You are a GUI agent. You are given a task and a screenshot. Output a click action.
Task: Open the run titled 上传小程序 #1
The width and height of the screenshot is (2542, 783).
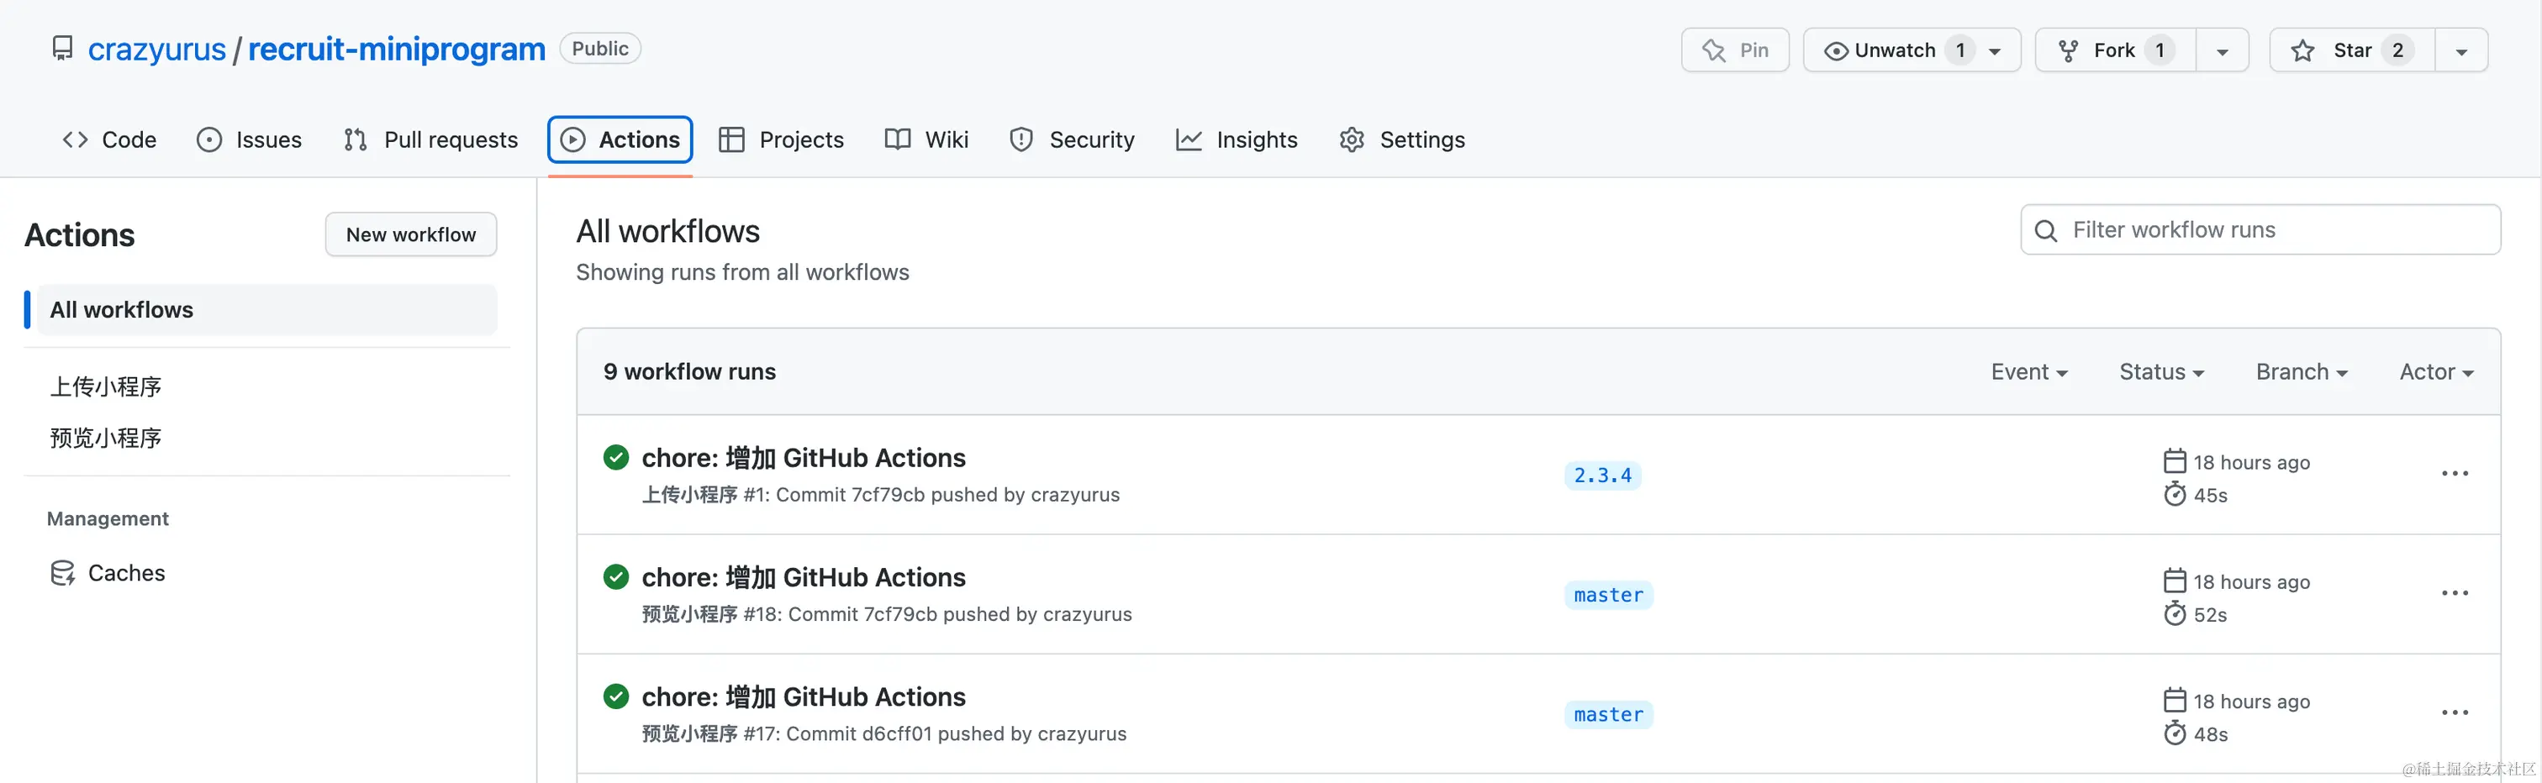point(804,458)
